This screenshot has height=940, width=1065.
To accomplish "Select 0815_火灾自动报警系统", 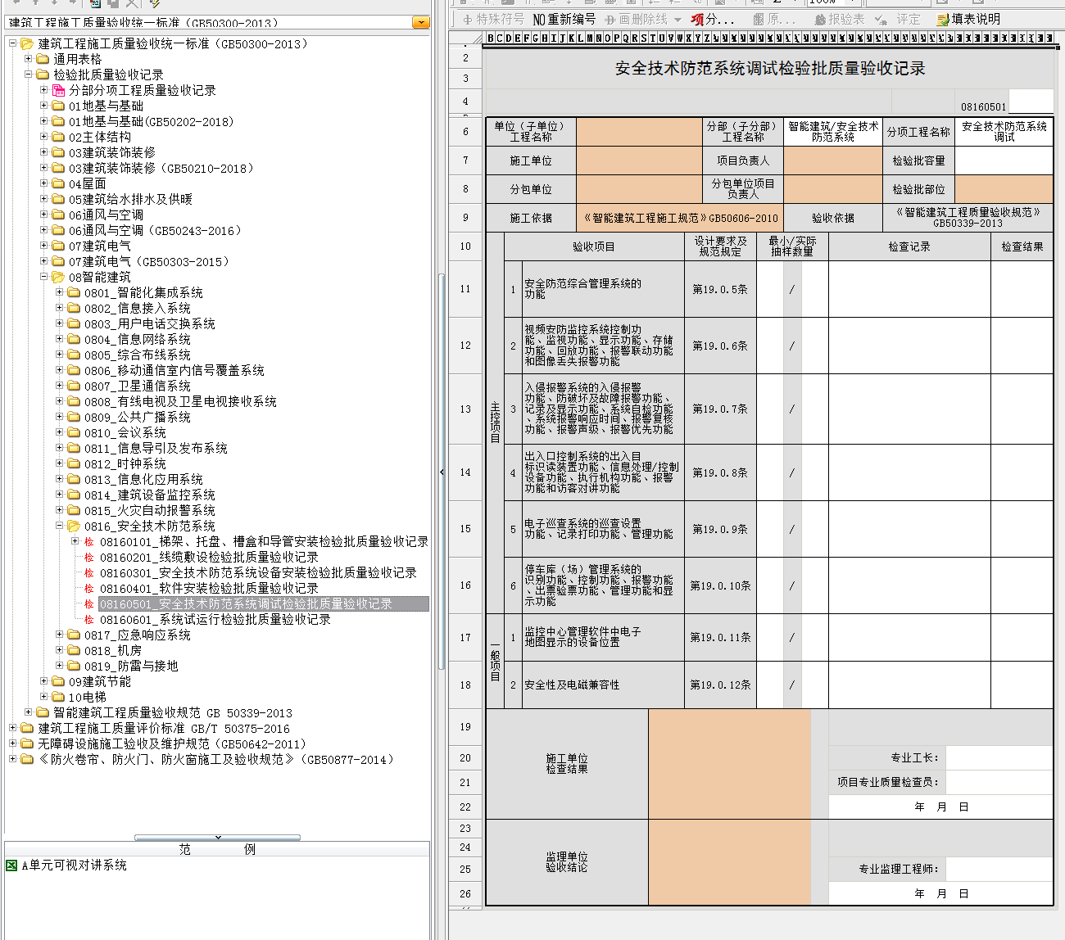I will [x=150, y=510].
